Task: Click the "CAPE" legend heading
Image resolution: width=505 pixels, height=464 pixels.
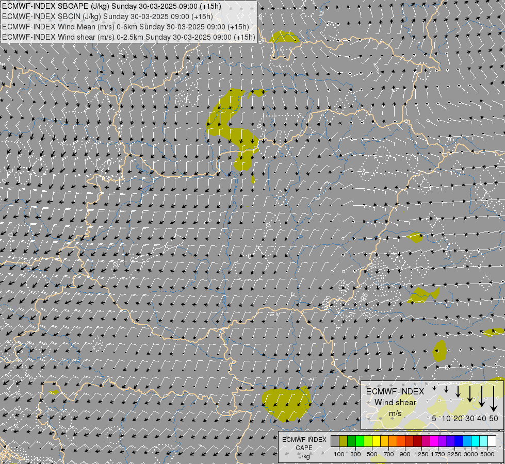Action: 304,448
